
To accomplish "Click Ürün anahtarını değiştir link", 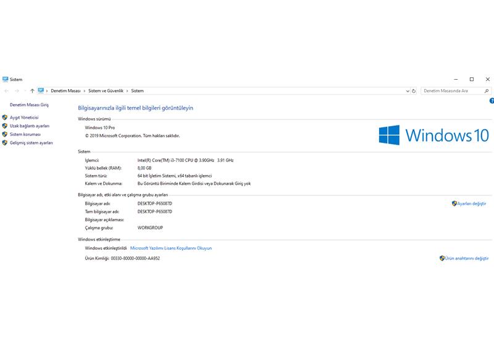I will click(x=467, y=258).
